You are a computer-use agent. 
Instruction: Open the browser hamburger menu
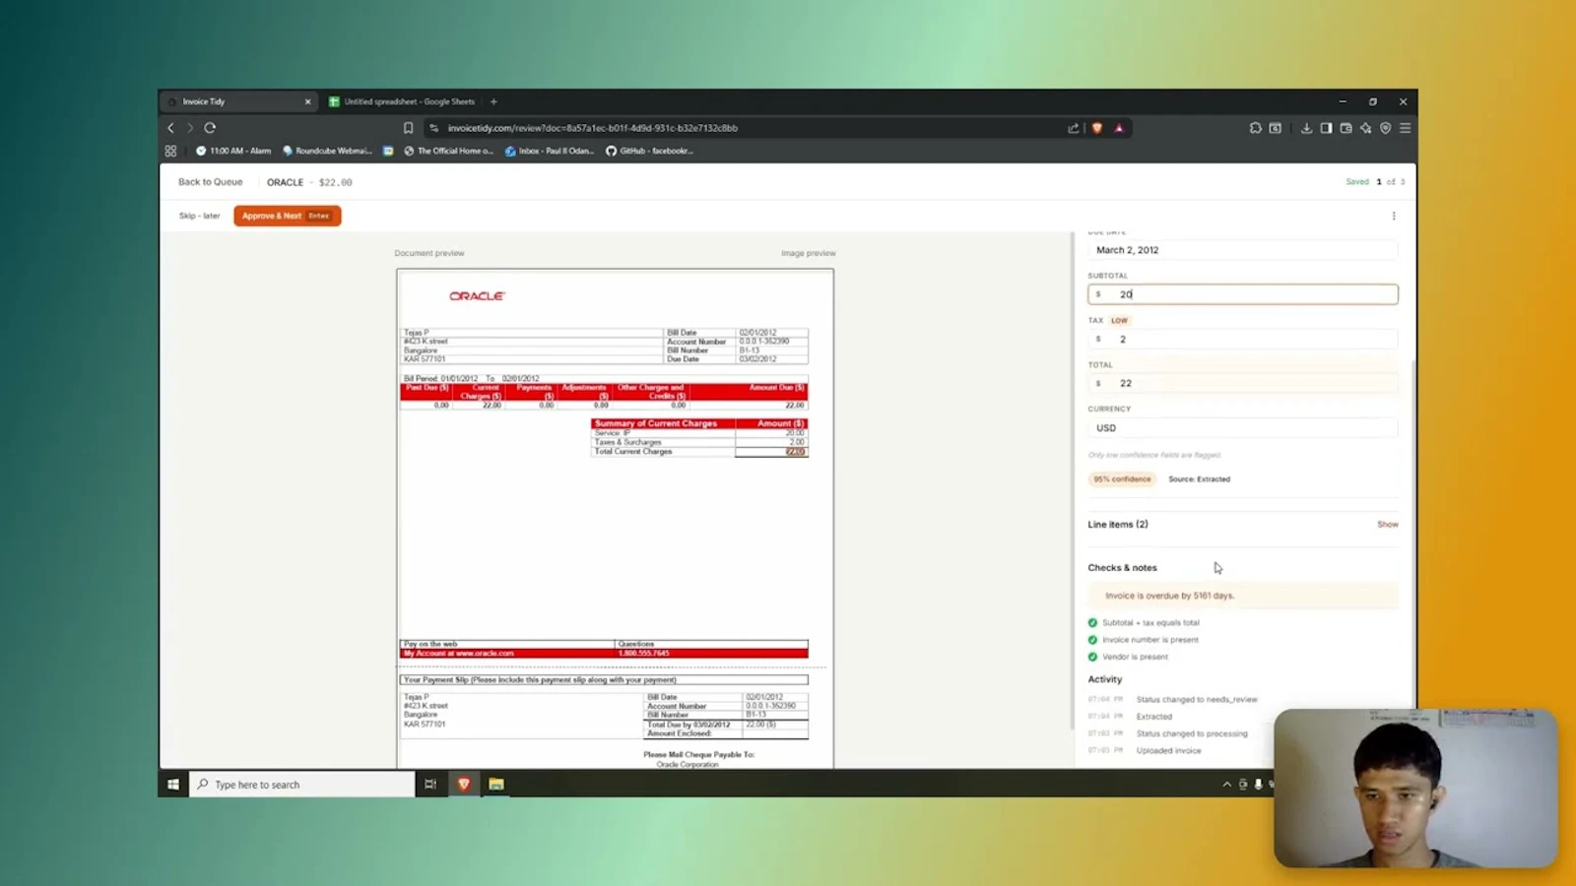coord(1406,127)
